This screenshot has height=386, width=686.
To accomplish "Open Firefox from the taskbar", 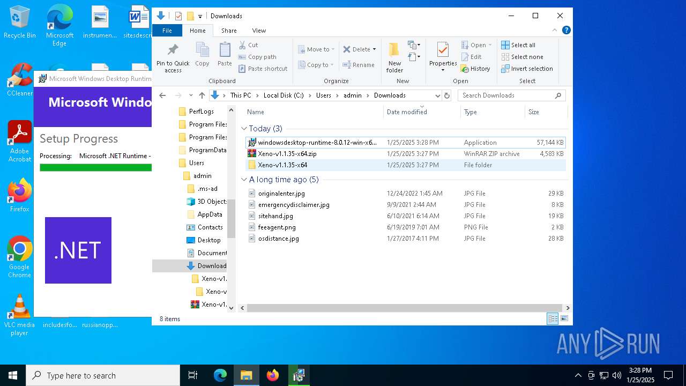I will point(273,375).
